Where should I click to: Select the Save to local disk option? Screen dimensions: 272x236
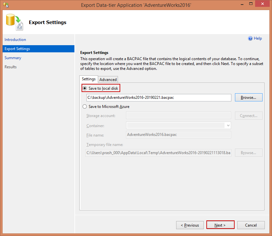[85, 88]
